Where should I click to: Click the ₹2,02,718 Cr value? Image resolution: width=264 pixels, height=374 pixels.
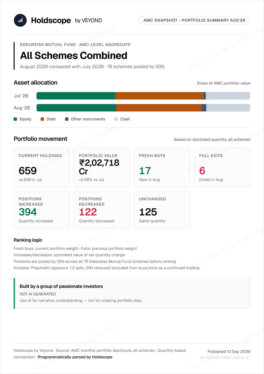click(x=99, y=167)
